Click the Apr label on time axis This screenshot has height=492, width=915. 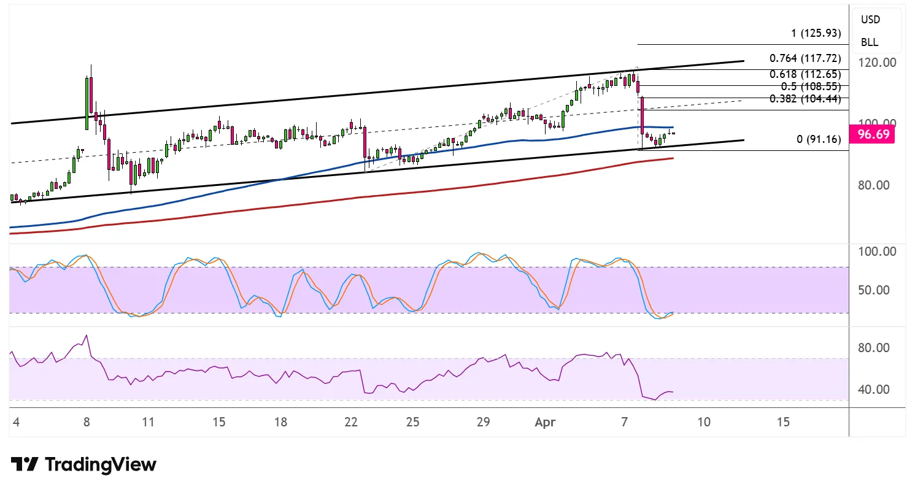tap(546, 422)
